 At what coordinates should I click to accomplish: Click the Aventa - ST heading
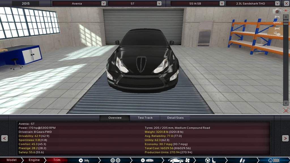click(27, 124)
